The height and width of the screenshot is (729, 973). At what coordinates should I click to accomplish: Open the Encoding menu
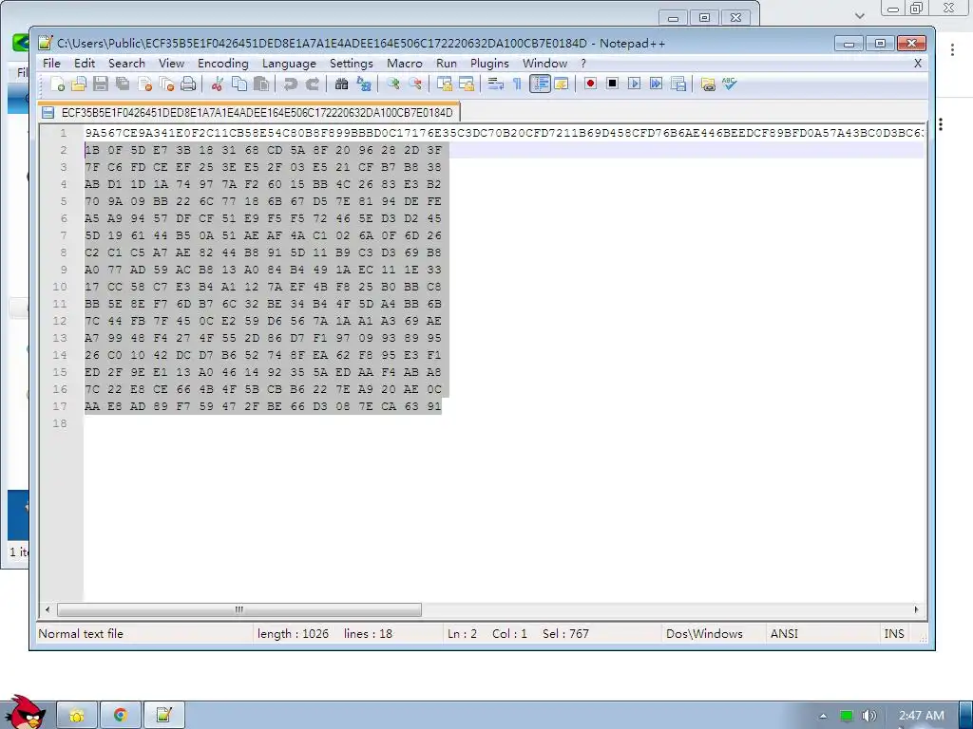click(x=222, y=64)
